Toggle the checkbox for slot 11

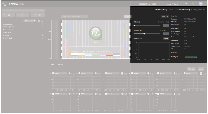158,94
